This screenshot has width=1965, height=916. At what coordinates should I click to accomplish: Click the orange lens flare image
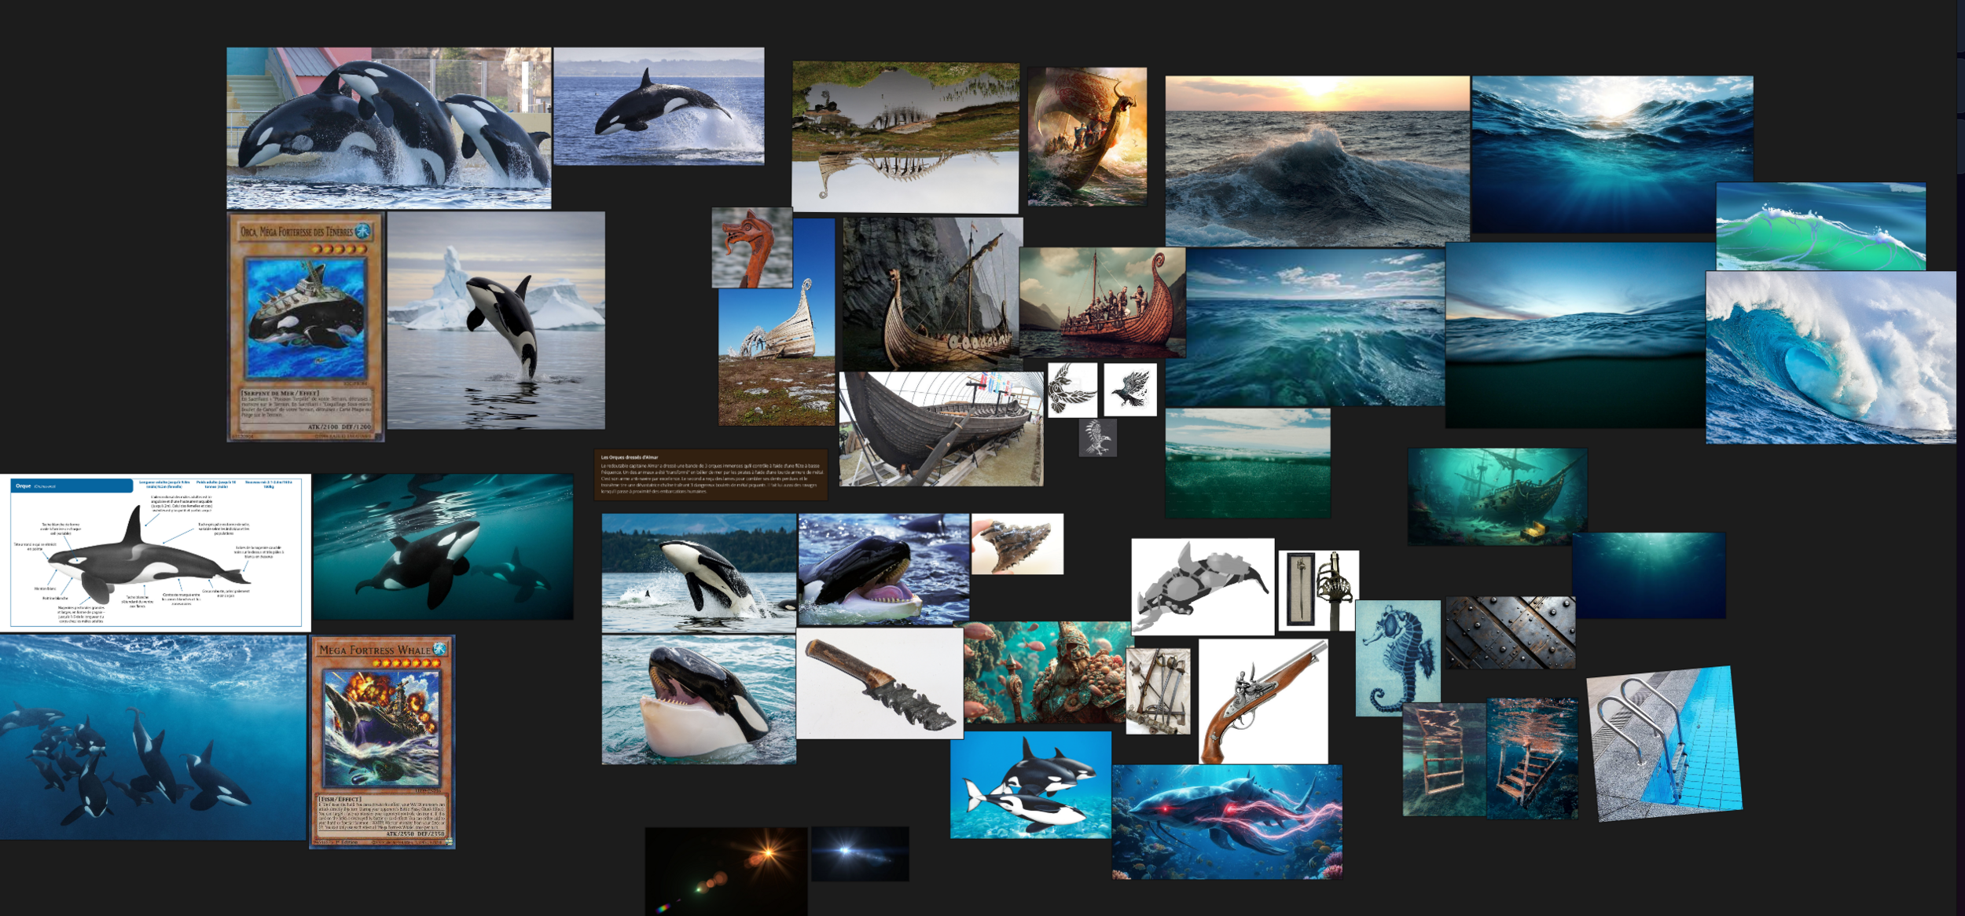(x=725, y=870)
